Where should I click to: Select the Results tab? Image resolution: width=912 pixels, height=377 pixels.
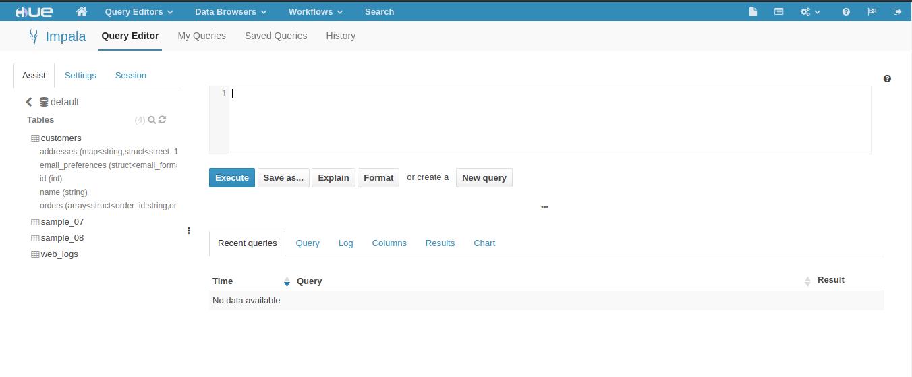[x=440, y=243]
